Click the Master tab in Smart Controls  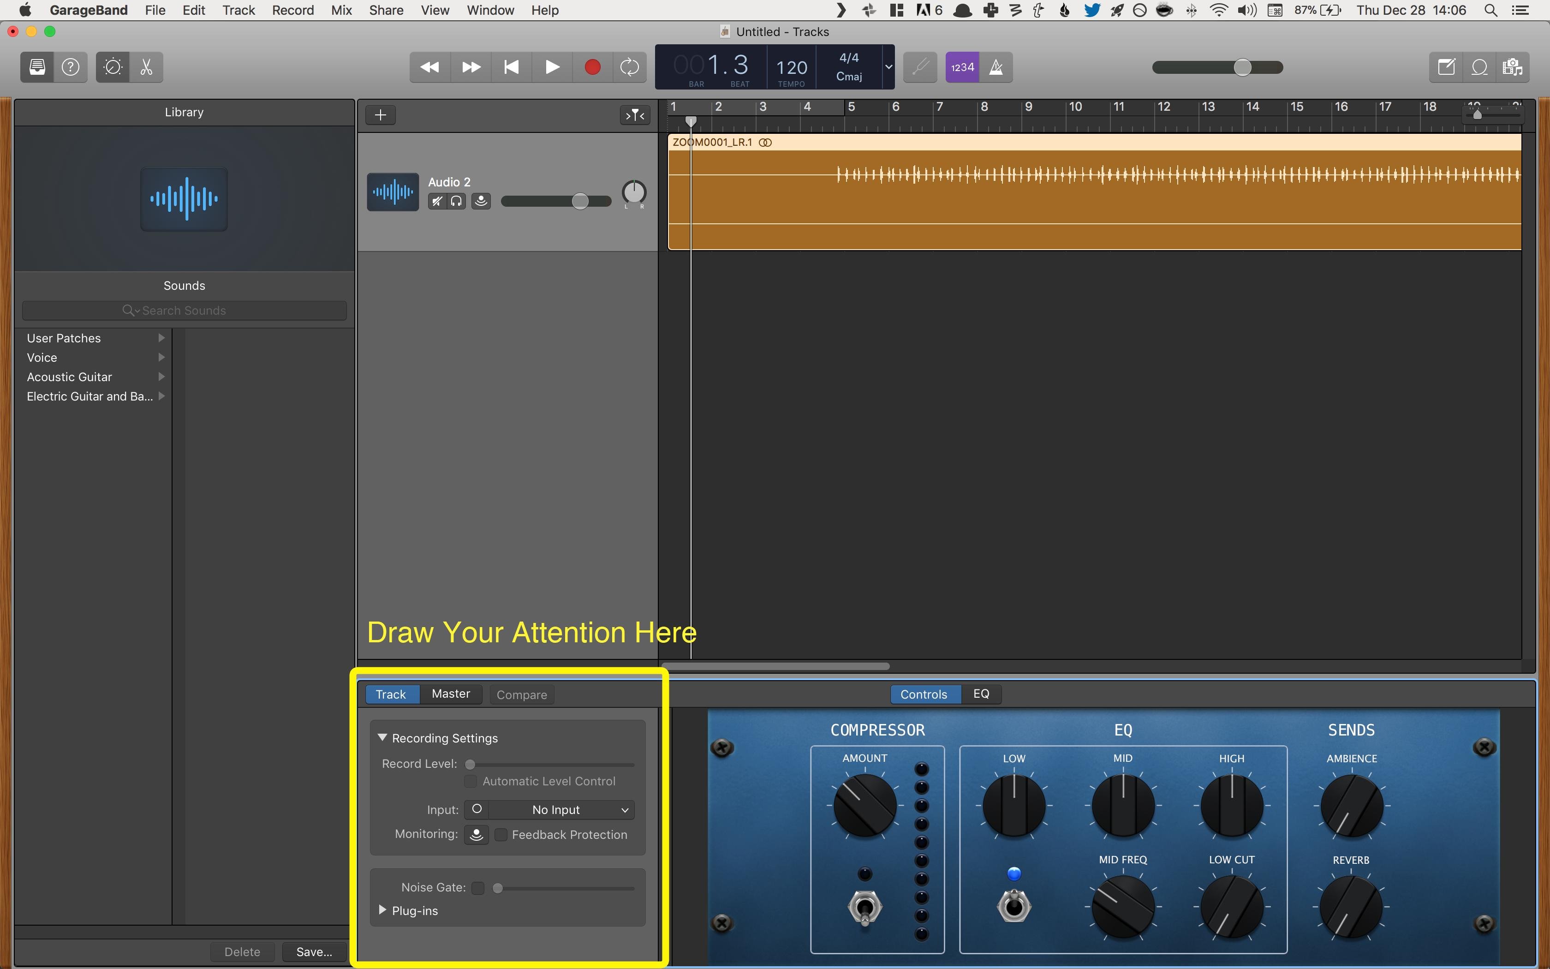point(450,693)
